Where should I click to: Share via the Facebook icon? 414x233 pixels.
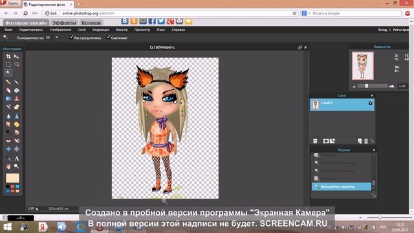[x=152, y=21]
